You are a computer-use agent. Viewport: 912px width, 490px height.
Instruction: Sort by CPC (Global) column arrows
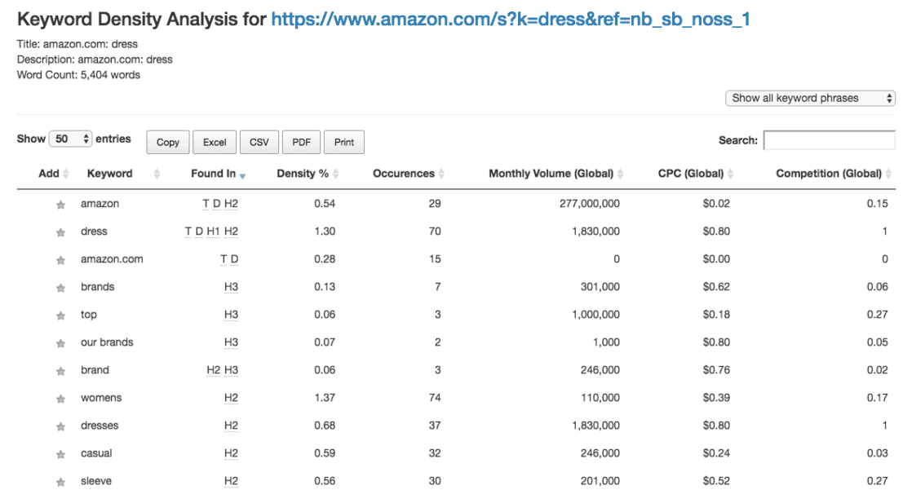pyautogui.click(x=731, y=174)
